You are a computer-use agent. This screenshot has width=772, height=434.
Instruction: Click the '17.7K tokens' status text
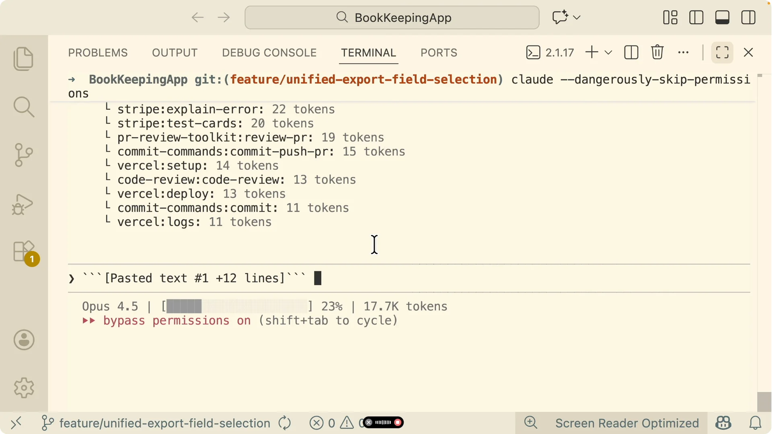[405, 306]
